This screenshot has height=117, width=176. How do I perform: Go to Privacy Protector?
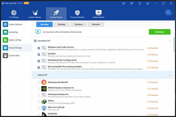[x=77, y=14]
